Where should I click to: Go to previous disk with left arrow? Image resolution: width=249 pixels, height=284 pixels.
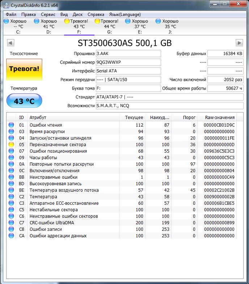click(10, 43)
